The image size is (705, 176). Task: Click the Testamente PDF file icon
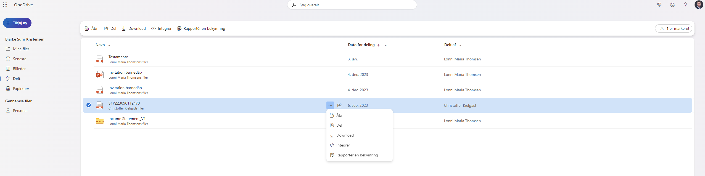click(100, 59)
